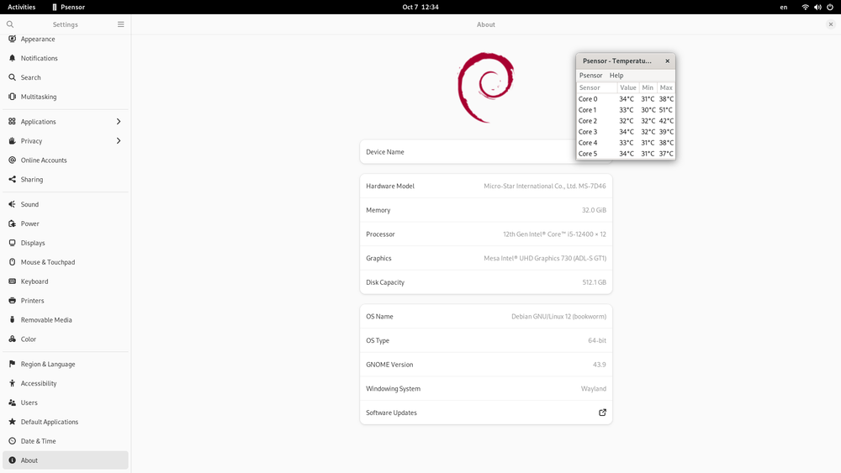The image size is (841, 473).
Task: Click the Notifications bell icon
Action: (x=12, y=58)
